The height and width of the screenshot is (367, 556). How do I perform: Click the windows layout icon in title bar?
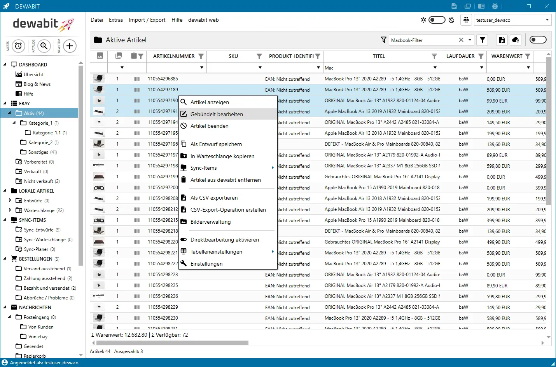[468, 6]
